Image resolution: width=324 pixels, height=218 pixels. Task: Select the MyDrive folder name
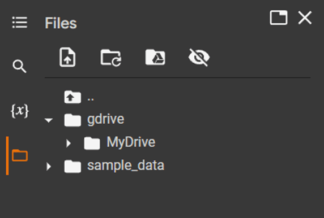[x=131, y=142]
